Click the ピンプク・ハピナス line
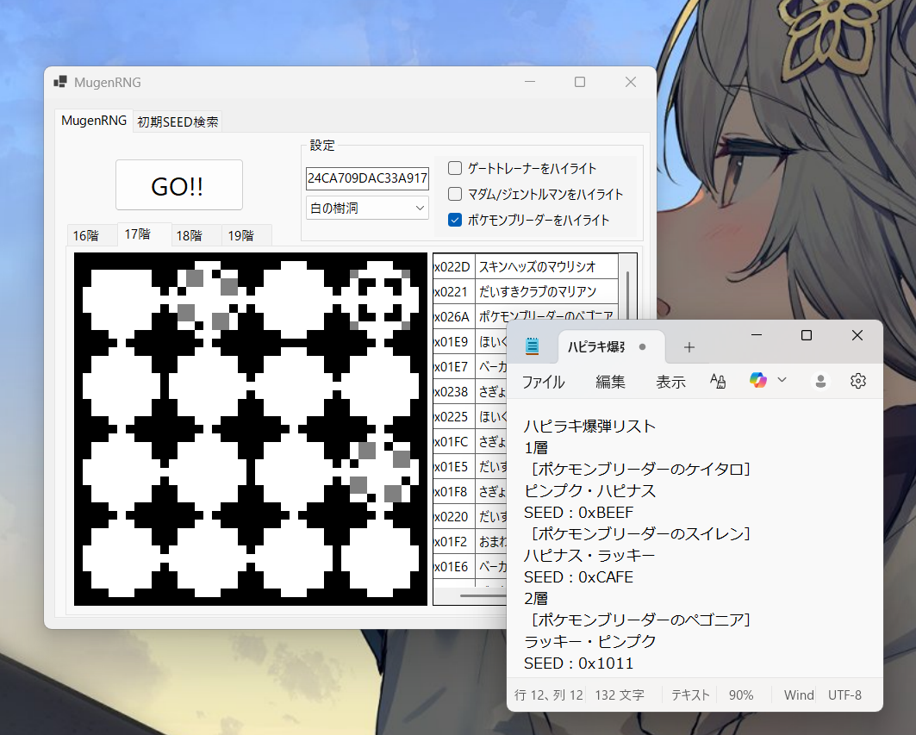 point(590,491)
